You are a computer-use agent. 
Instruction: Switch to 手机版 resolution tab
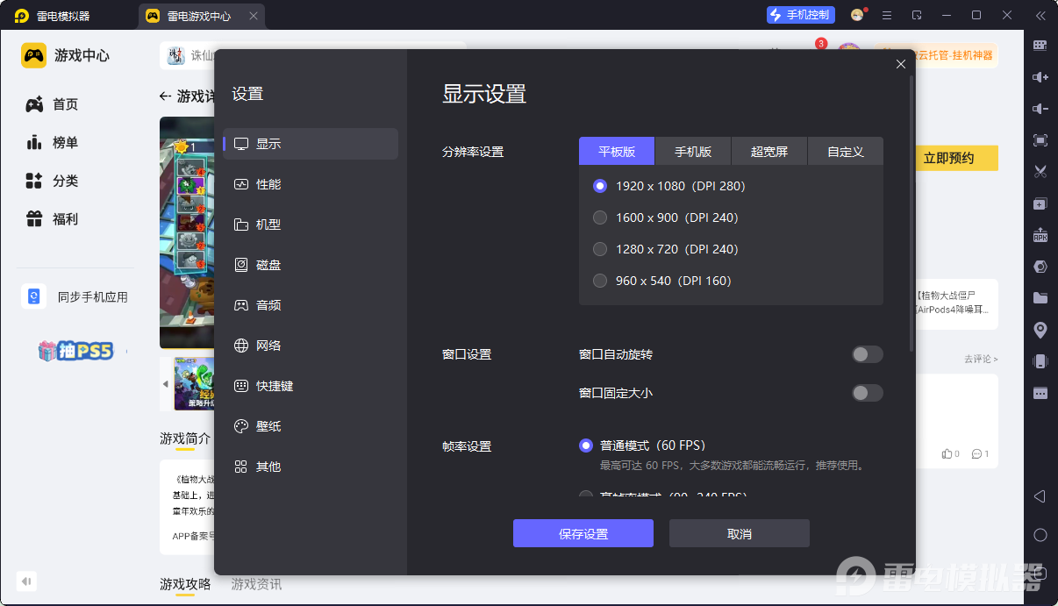click(693, 151)
